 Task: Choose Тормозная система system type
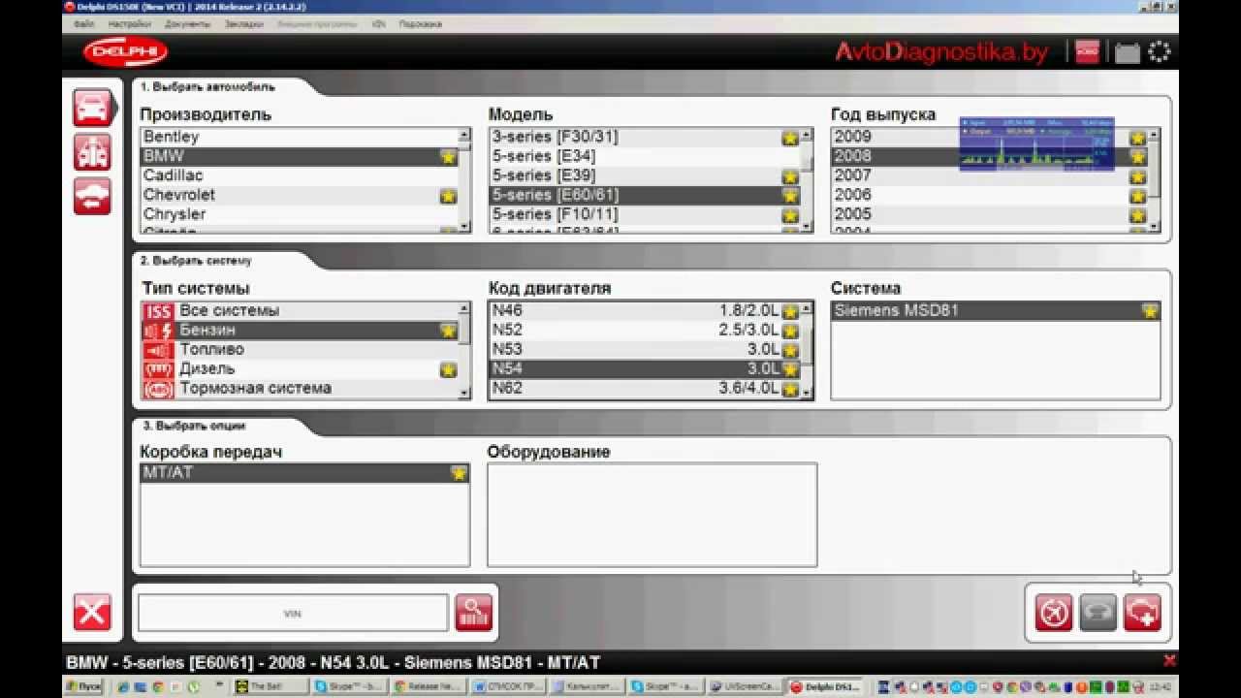tap(299, 389)
